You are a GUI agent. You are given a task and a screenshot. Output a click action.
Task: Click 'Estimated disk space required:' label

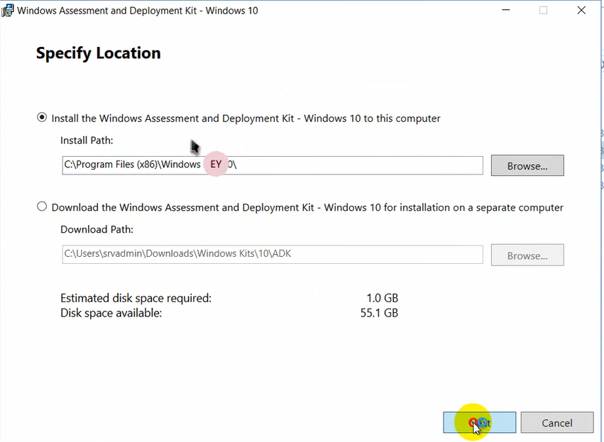click(x=136, y=298)
